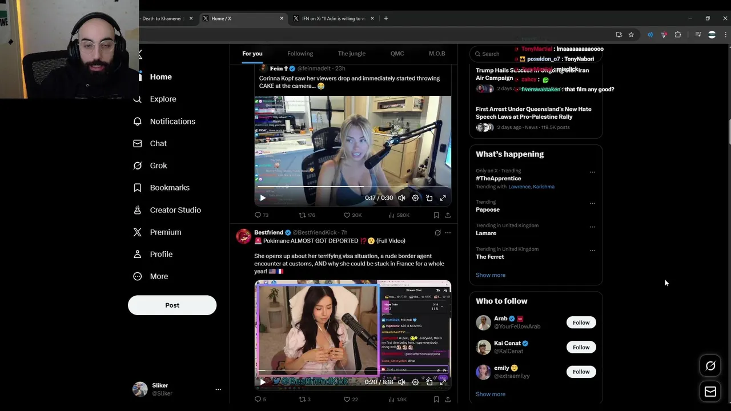Bookmark Fein's post

(436, 215)
